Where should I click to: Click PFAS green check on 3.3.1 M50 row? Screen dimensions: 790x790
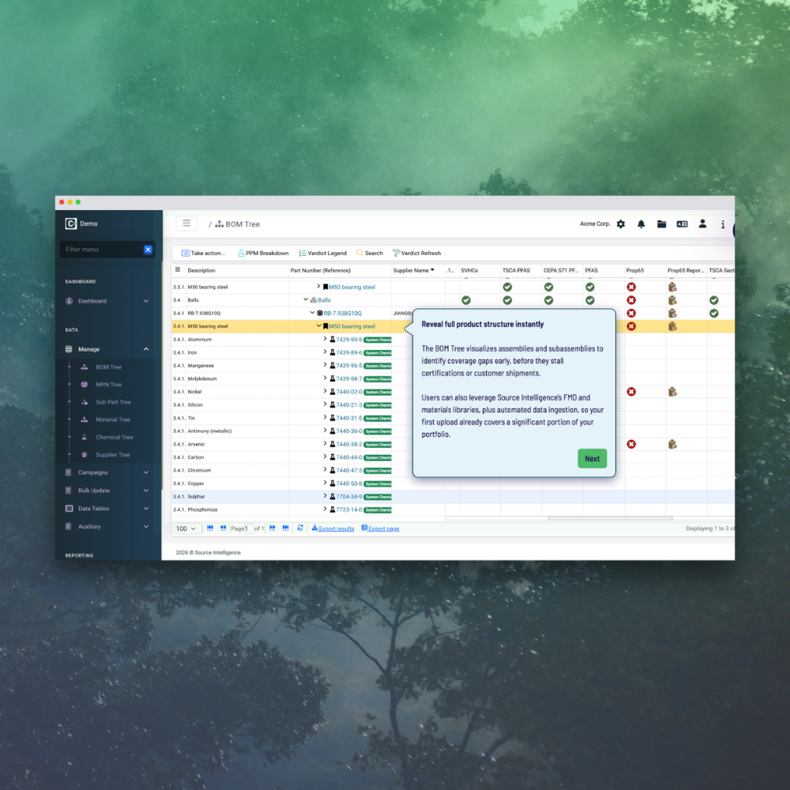pos(589,288)
